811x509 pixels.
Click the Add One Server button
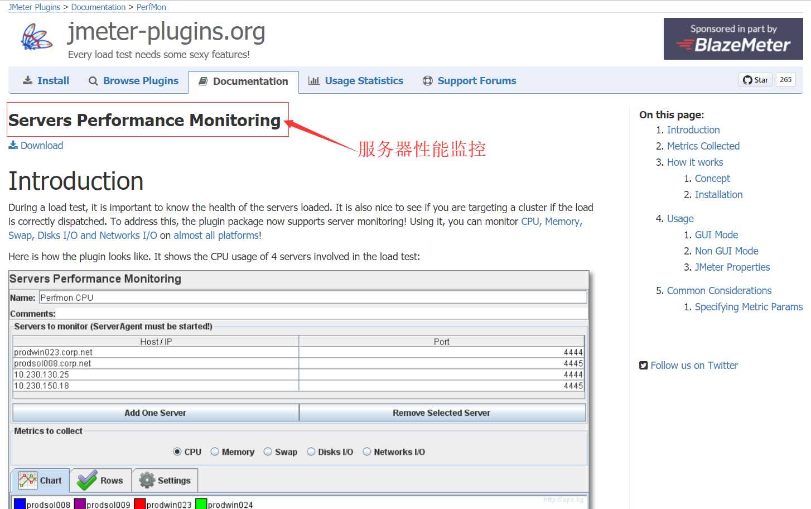tap(156, 412)
